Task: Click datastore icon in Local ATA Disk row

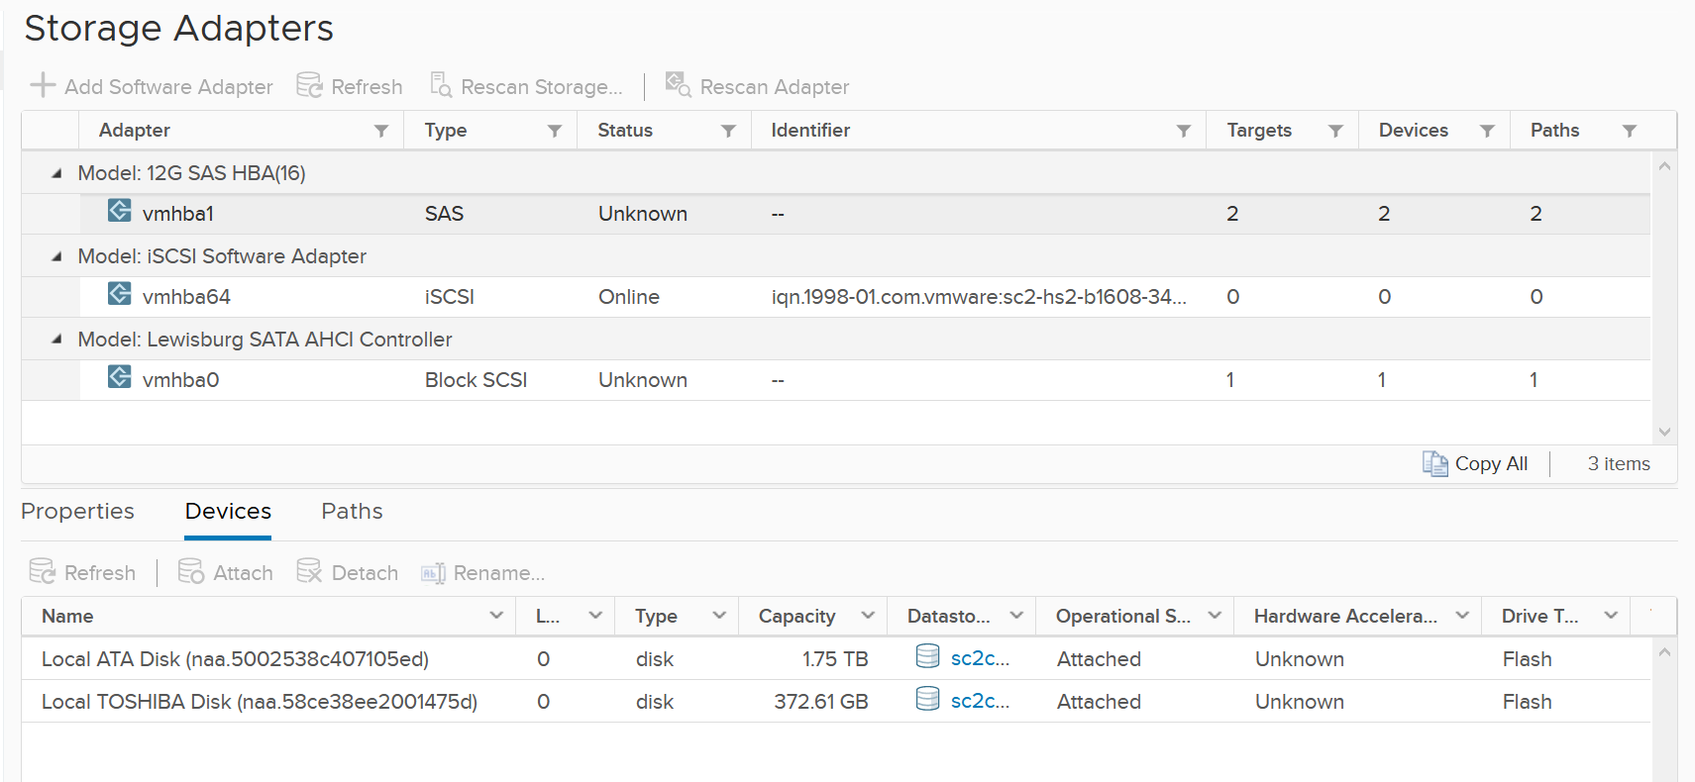Action: 928,656
